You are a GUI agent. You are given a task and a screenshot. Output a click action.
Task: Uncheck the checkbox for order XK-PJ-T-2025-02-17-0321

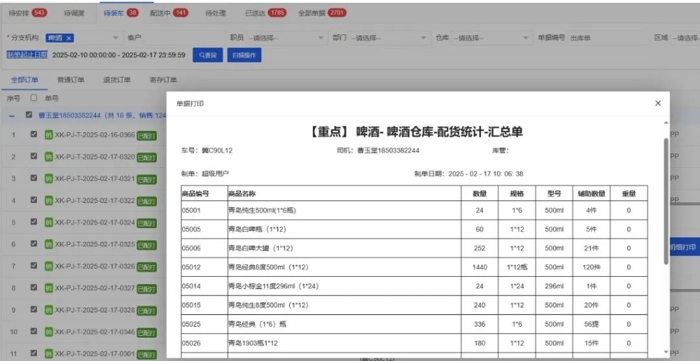point(34,178)
